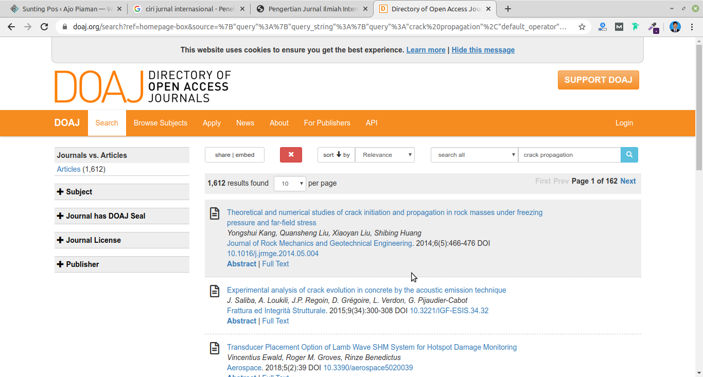Click the M extension icon in toolbar
This screenshot has height=377, width=703.
click(x=619, y=27)
